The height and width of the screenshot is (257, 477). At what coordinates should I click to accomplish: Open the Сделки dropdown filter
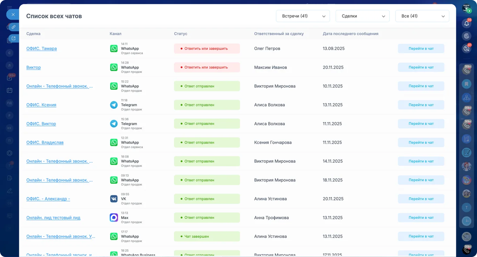(362, 16)
